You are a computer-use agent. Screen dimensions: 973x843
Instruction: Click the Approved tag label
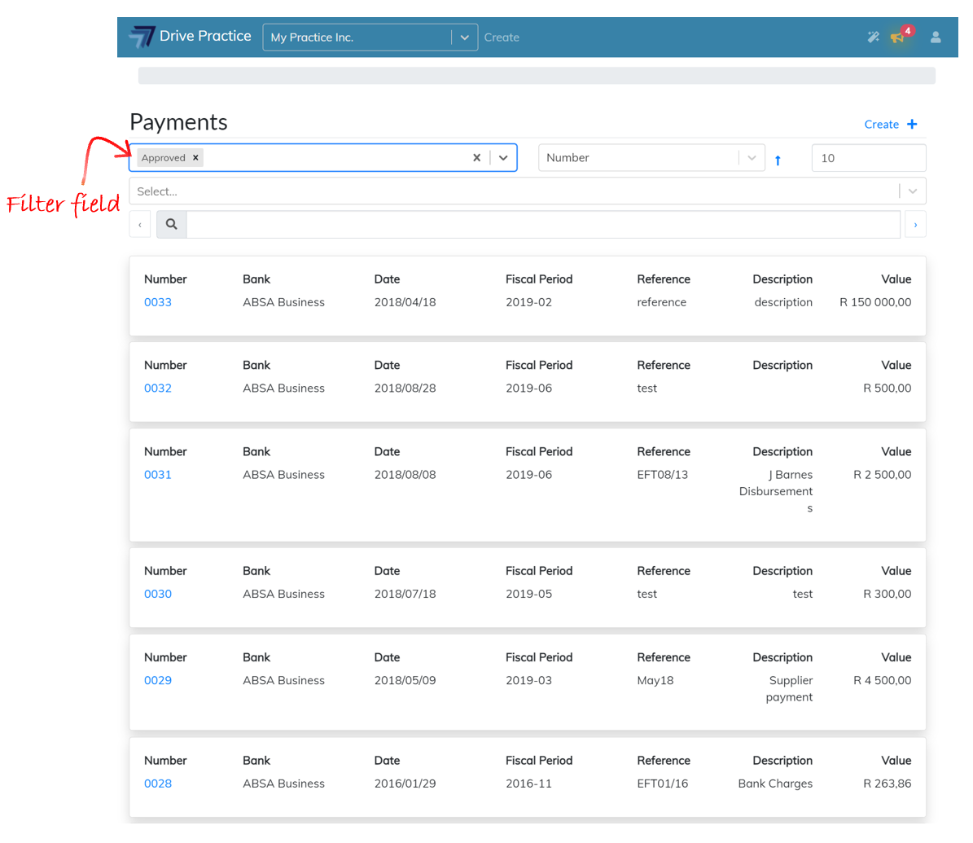163,158
